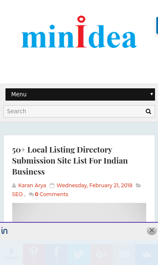Click the calendar icon beside date

click(52, 186)
